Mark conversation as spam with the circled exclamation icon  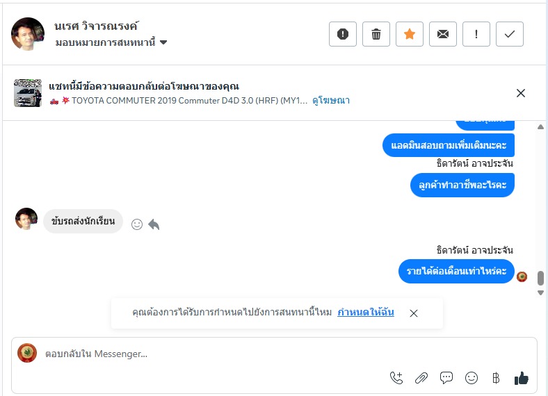click(x=342, y=34)
